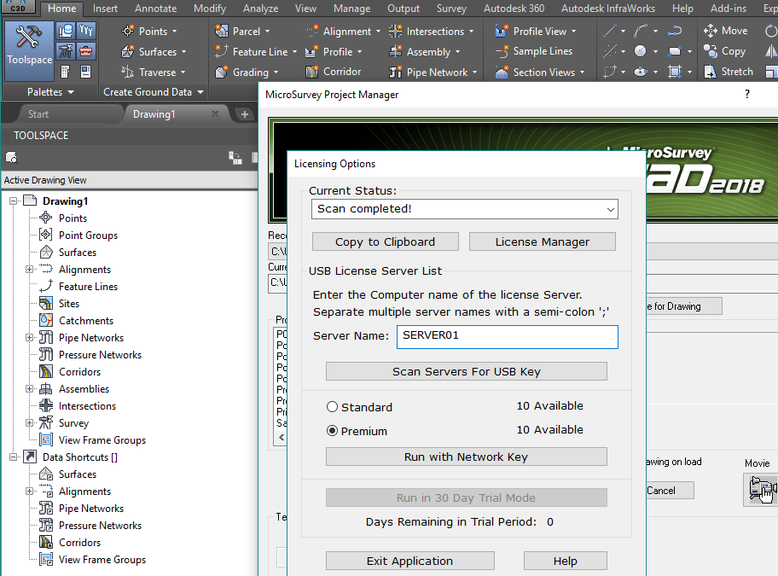Click the Server Name input field
Viewport: 778px width, 576px height.
click(507, 336)
